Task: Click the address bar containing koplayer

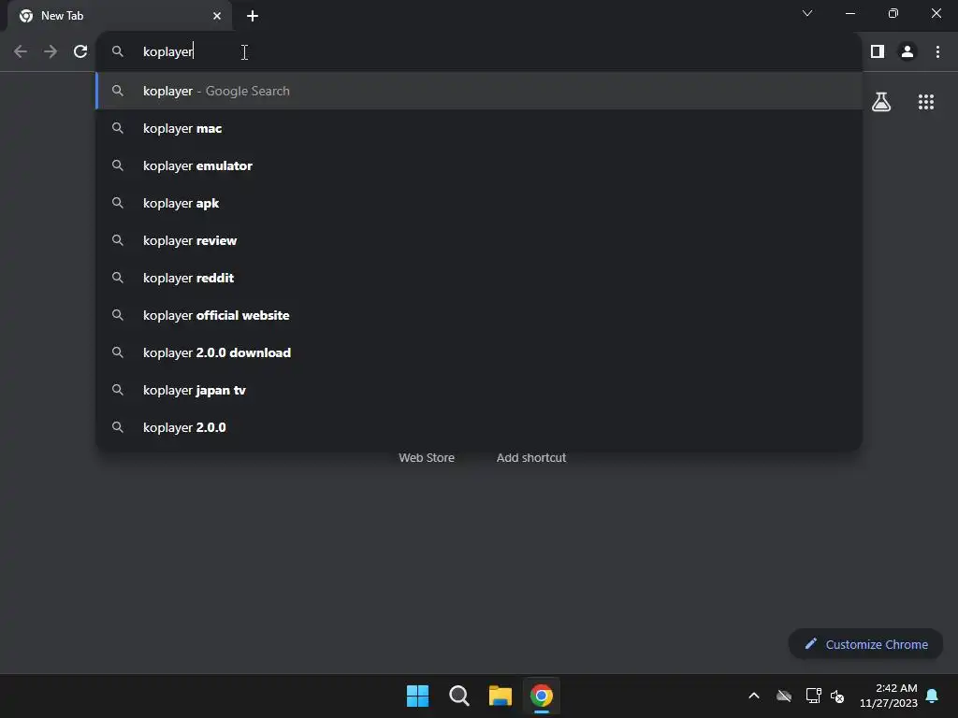Action: tap(480, 52)
